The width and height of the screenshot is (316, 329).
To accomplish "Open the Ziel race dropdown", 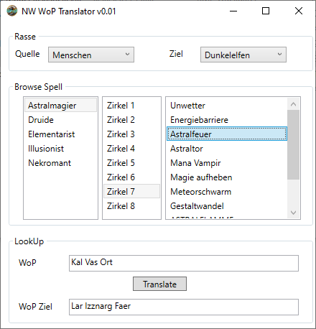I will click(x=243, y=55).
